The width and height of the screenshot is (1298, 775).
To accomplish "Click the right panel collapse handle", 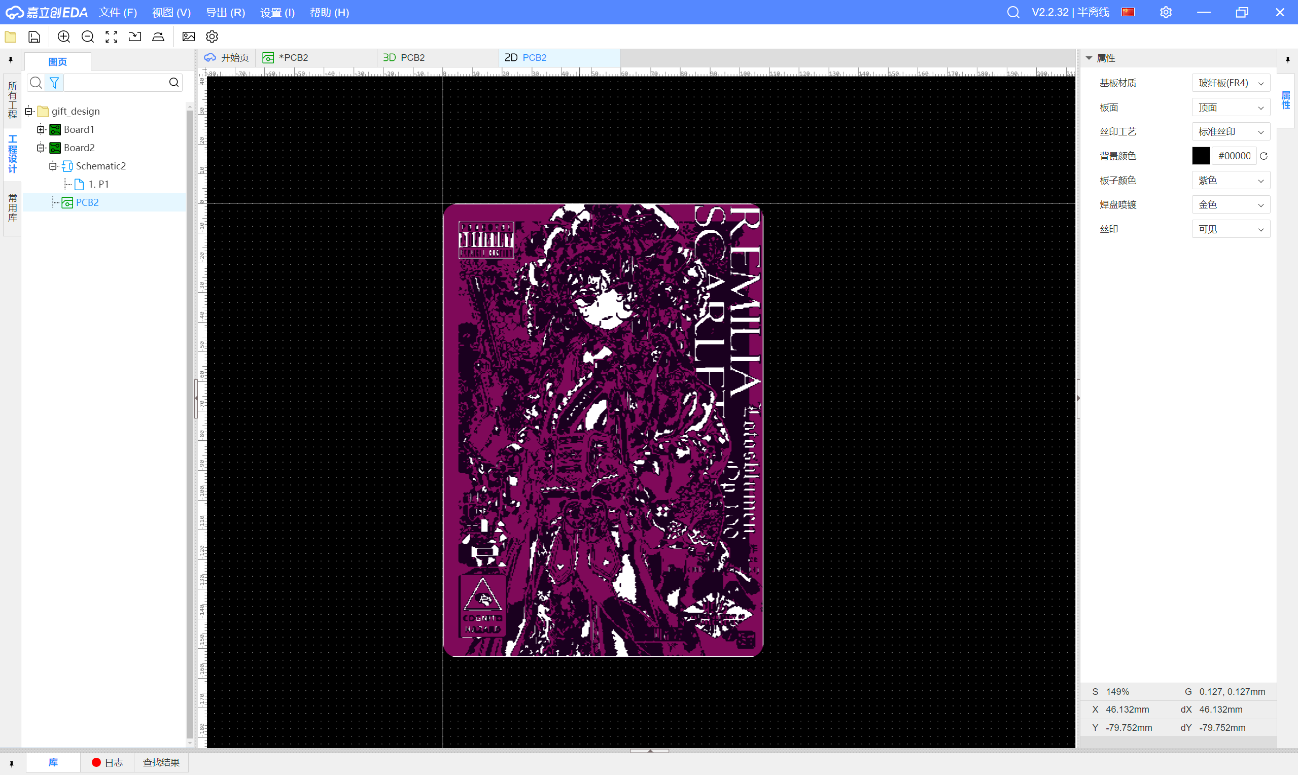I will [1078, 399].
